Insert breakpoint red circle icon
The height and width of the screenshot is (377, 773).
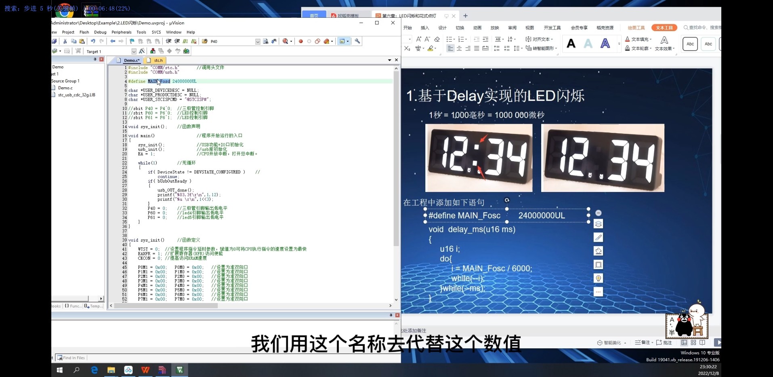pyautogui.click(x=300, y=41)
